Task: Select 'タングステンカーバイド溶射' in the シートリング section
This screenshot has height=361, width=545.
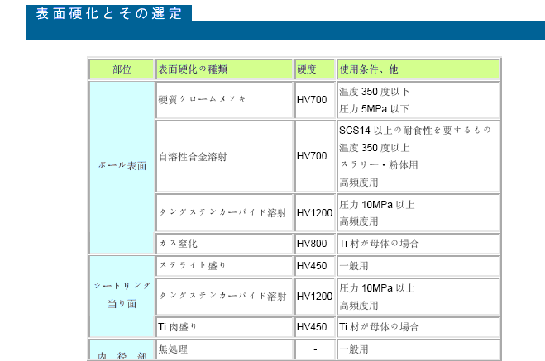Action: pyautogui.click(x=225, y=297)
